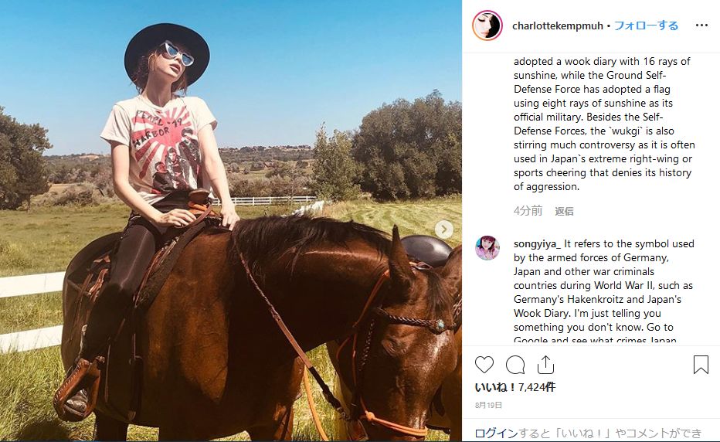Image resolution: width=720 pixels, height=442 pixels.
Task: Open the charlottekempmuh profile avatar
Action: 487,25
